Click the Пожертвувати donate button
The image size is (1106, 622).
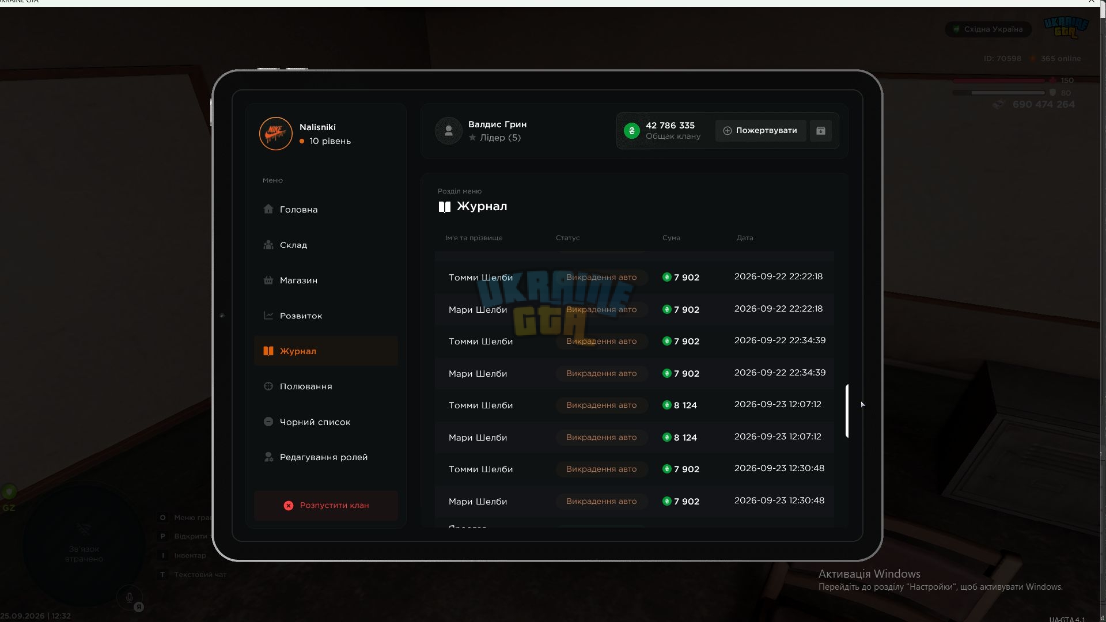click(760, 131)
